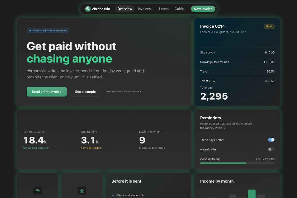The width and height of the screenshot is (297, 198).
Task: Click the 4 invoices waiting note
Action: coord(91,148)
